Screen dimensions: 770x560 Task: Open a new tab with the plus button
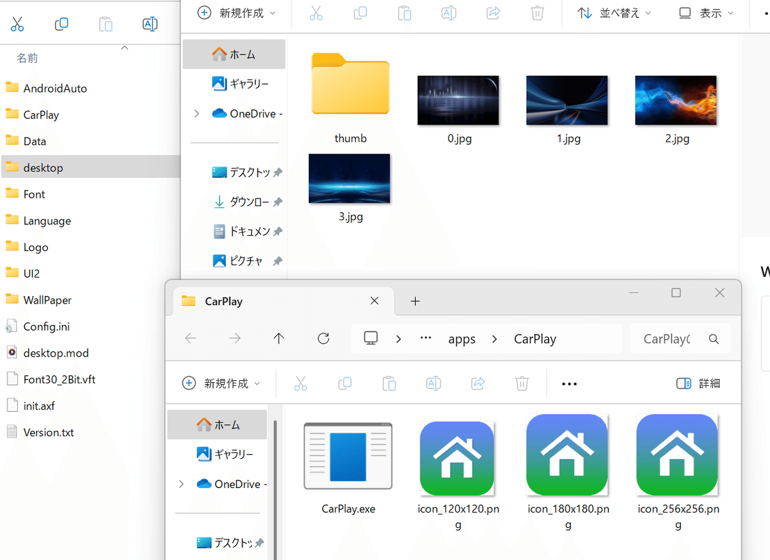pos(415,301)
